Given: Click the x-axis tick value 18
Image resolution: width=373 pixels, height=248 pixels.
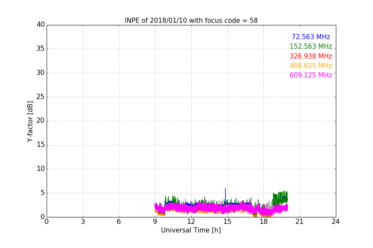Looking at the screenshot, I should pyautogui.click(x=264, y=222).
